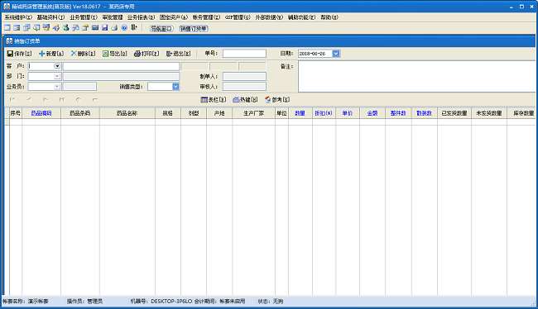Screen dimensions: 538x309
Task: Switch to the 销售订货单 window tab
Action: tap(194, 29)
